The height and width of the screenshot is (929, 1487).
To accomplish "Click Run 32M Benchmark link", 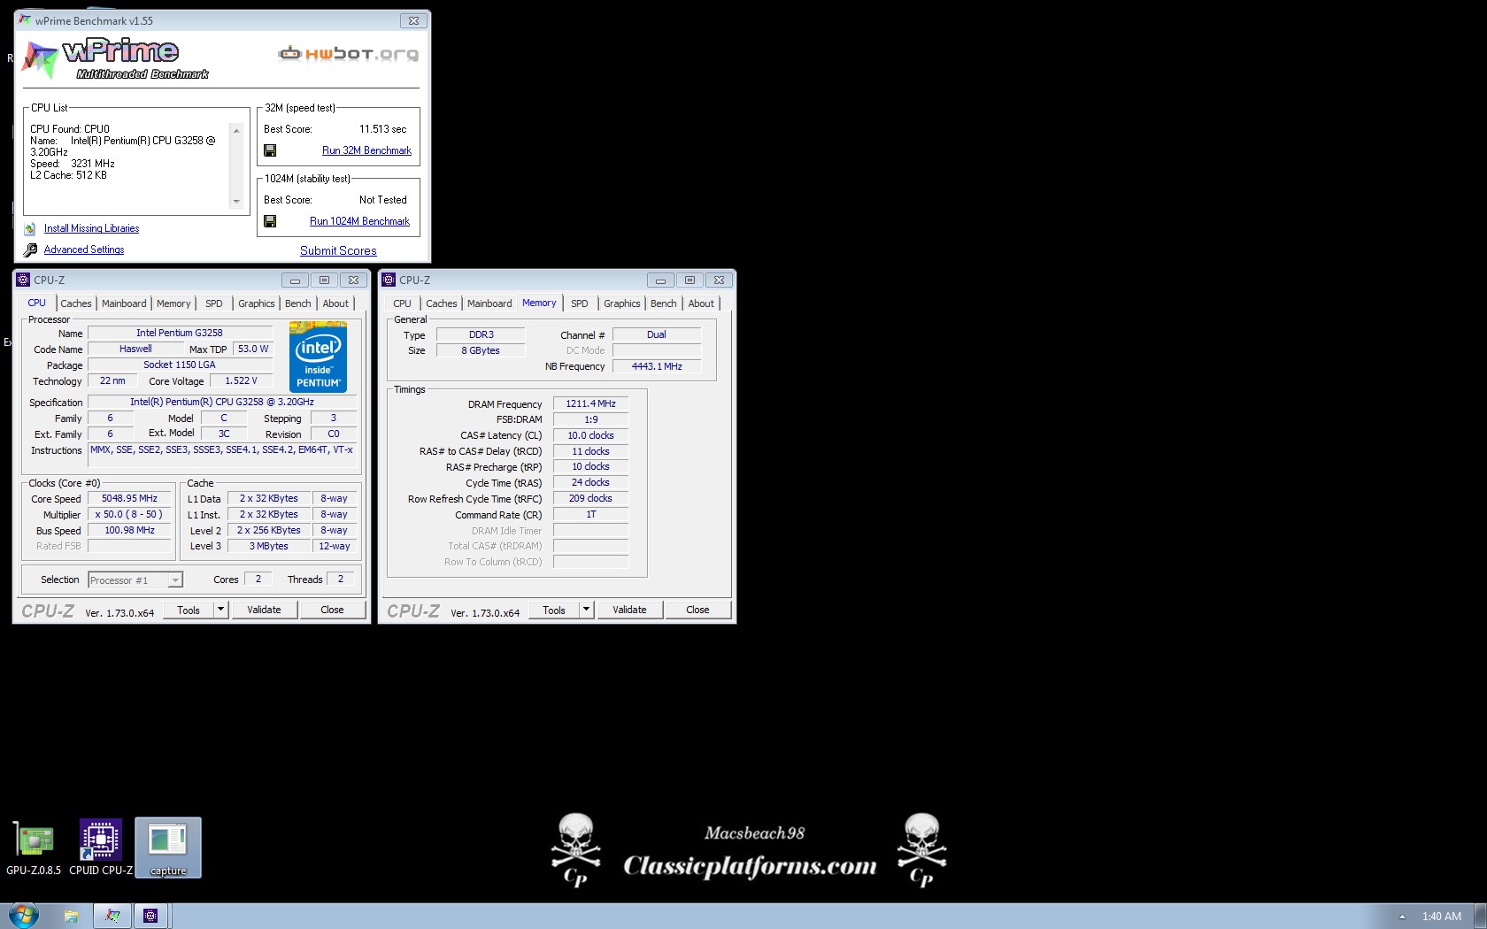I will click(366, 150).
